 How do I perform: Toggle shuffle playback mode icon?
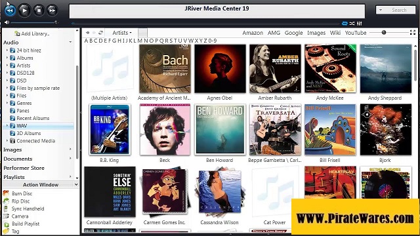click(x=352, y=24)
